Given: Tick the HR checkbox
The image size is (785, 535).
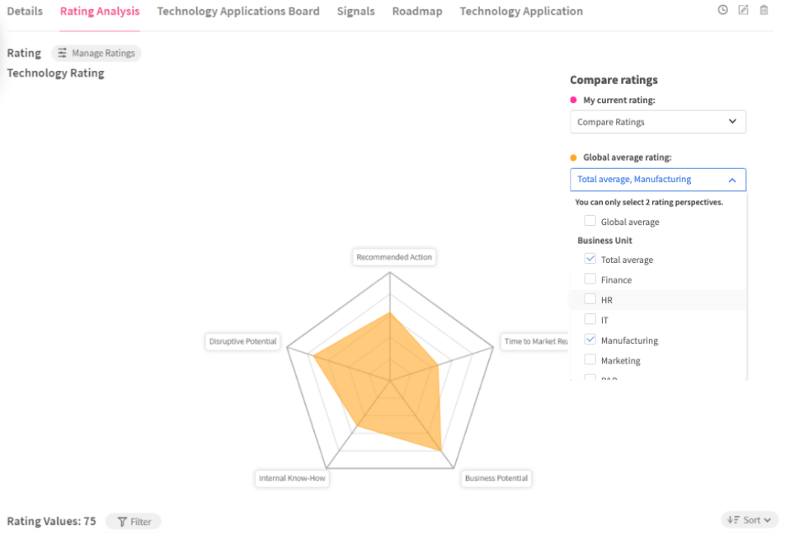Looking at the screenshot, I should pos(590,299).
